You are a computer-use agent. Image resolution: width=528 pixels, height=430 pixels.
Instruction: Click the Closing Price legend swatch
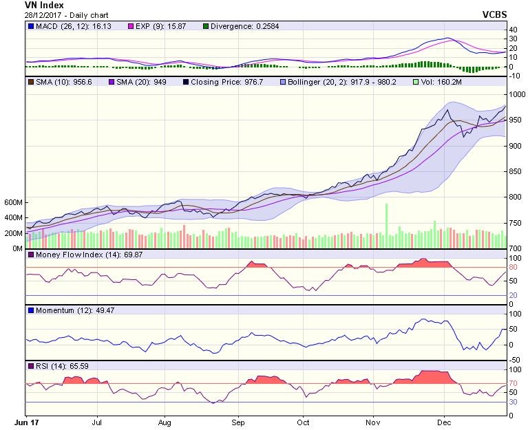[x=187, y=83]
